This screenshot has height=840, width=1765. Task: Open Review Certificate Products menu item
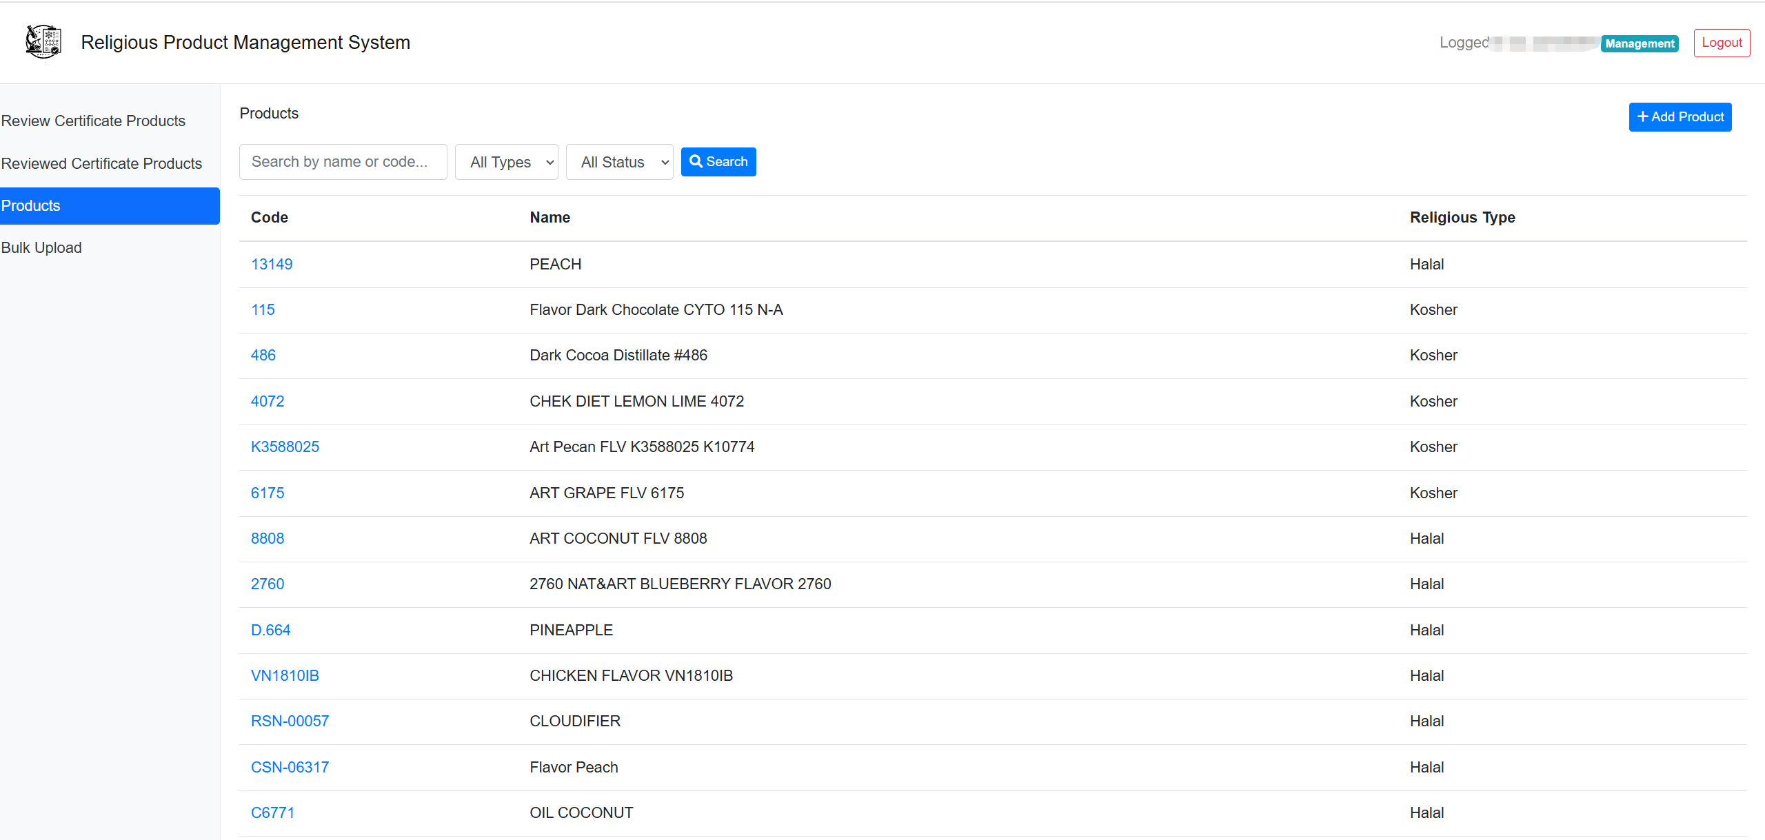pyautogui.click(x=93, y=121)
